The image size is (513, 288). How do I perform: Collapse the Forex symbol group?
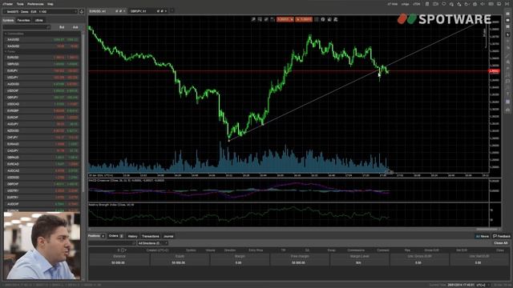pos(6,51)
